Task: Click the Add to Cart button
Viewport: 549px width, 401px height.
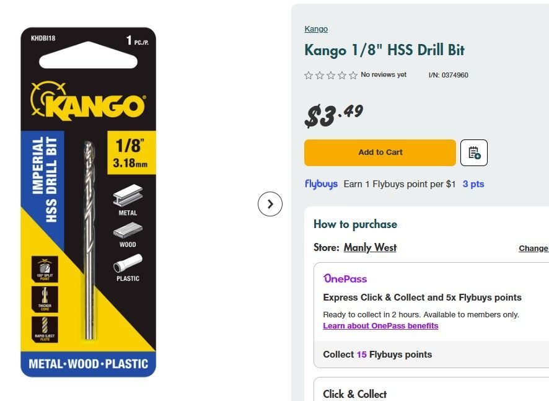Action: 380,152
